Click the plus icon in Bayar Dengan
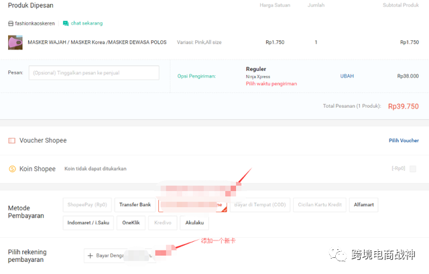The width and height of the screenshot is (429, 274). pos(90,256)
